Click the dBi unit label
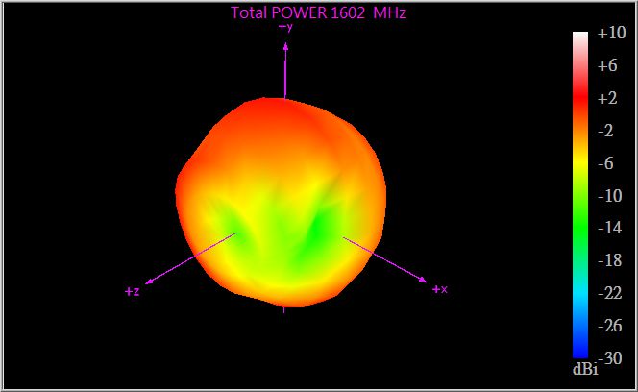The width and height of the screenshot is (638, 392). 585,368
